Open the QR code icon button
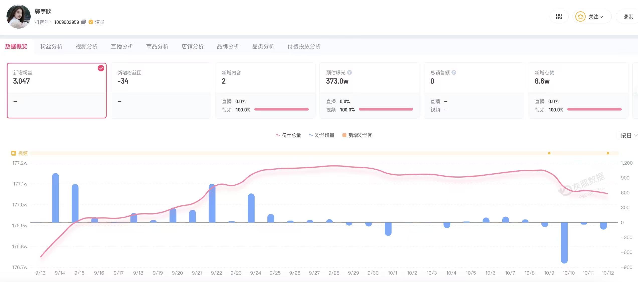The width and height of the screenshot is (638, 282). 559,17
